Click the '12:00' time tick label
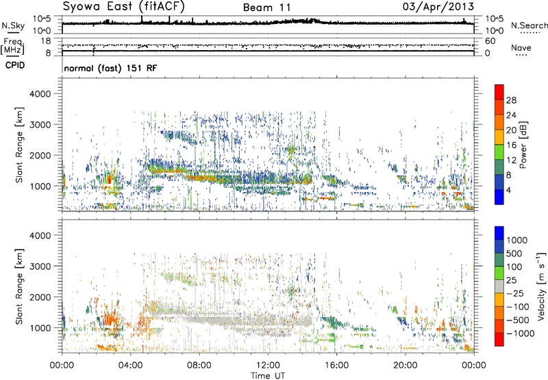The image size is (548, 380). [268, 366]
